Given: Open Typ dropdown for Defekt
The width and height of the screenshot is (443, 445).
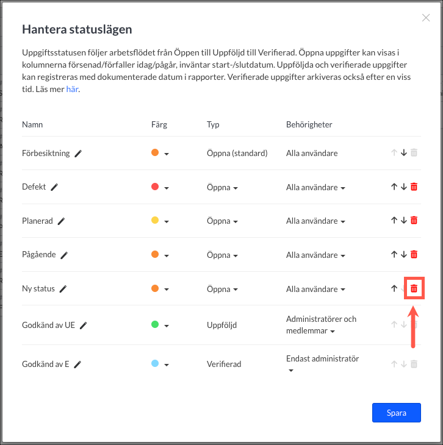Looking at the screenshot, I should pyautogui.click(x=222, y=188).
